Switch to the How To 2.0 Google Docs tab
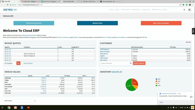Screen dimensions: 195x110 pos(50,2)
